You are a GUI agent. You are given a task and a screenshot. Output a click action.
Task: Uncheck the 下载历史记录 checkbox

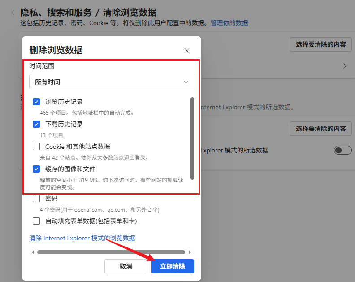click(36, 124)
